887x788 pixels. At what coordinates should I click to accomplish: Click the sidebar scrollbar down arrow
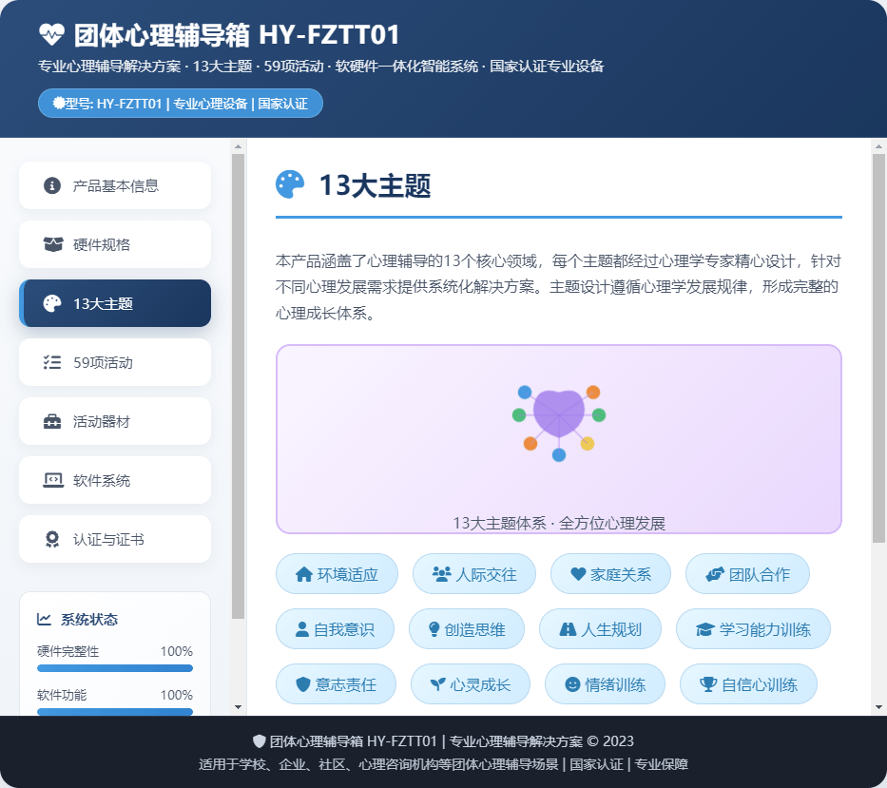pos(238,707)
